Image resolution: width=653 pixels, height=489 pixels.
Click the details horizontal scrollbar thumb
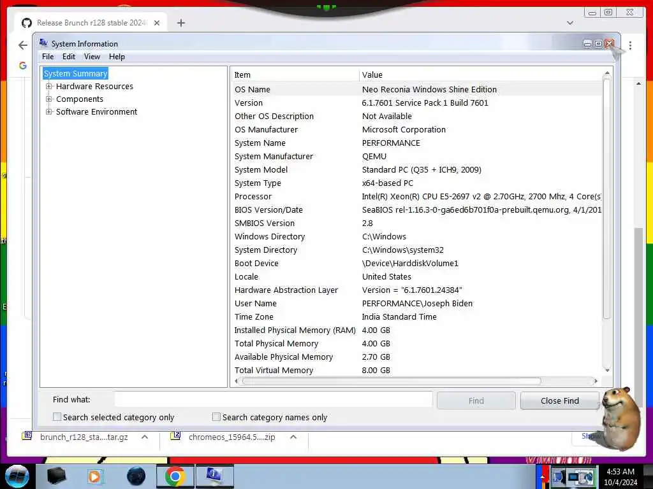392,381
